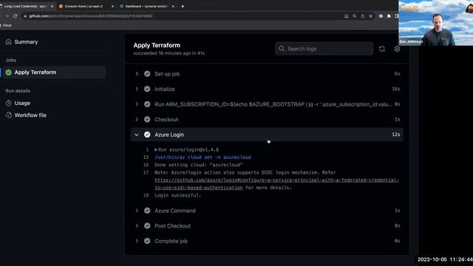Click the Complete job success check icon

point(147,241)
